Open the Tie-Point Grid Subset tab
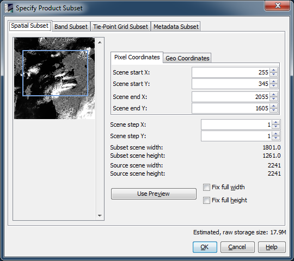 (x=120, y=27)
